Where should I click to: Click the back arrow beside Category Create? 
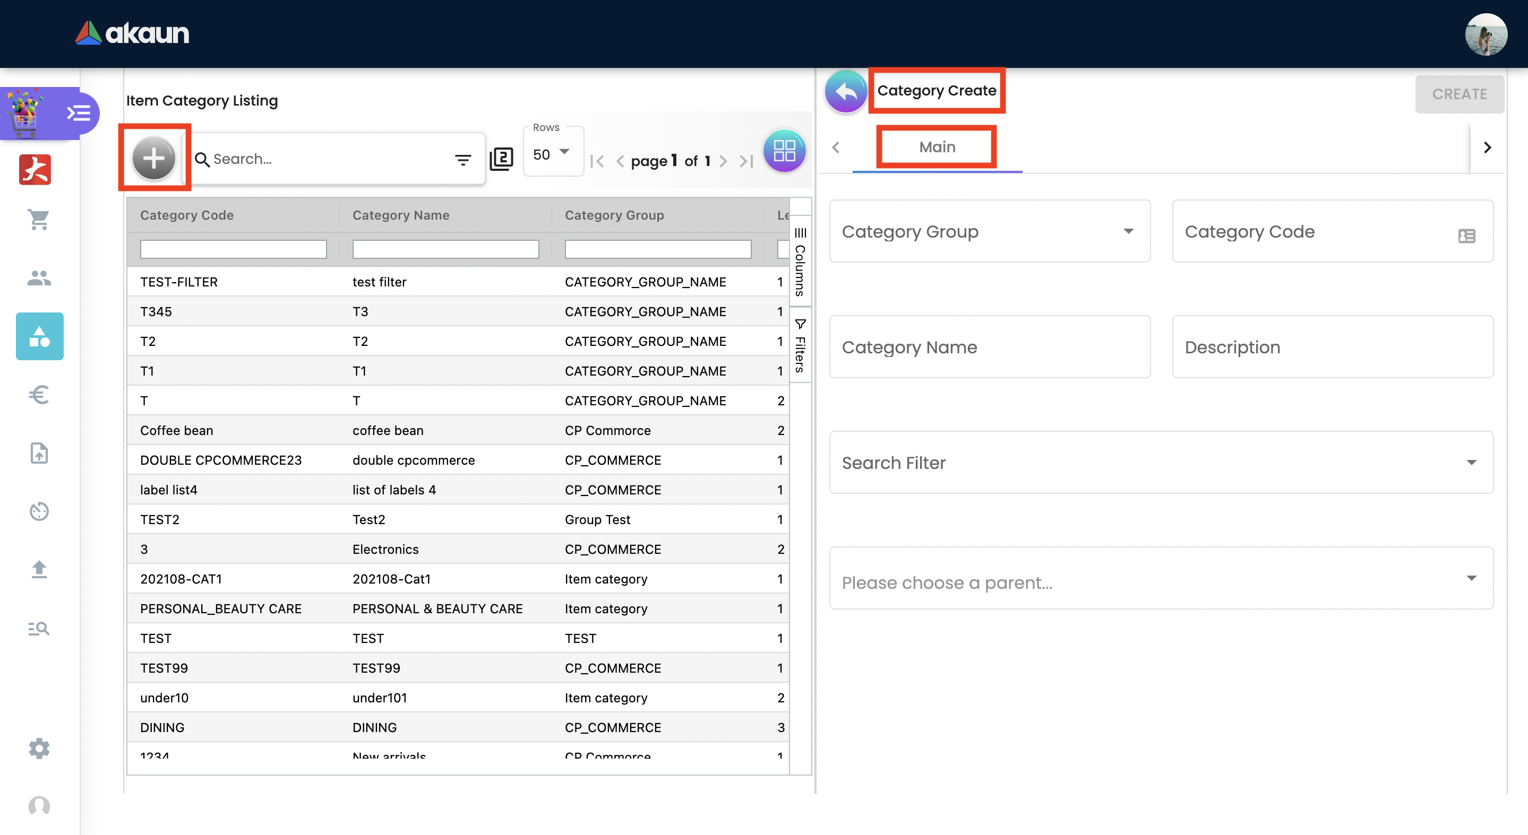pyautogui.click(x=846, y=92)
